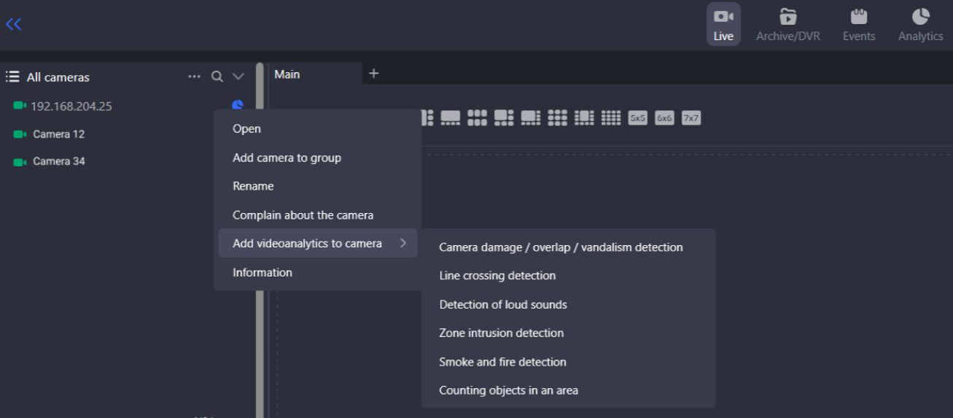Click the camera search magnifier icon
This screenshot has height=418, width=953.
(x=217, y=77)
